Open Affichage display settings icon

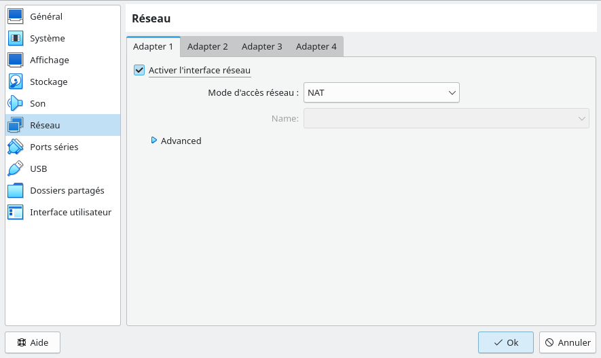click(16, 60)
